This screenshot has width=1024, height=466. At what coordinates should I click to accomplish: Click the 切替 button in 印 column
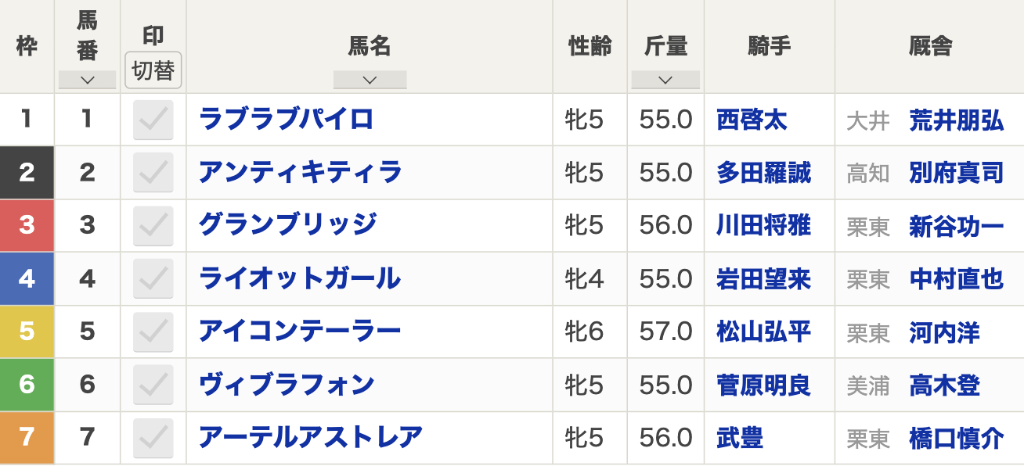[x=153, y=70]
